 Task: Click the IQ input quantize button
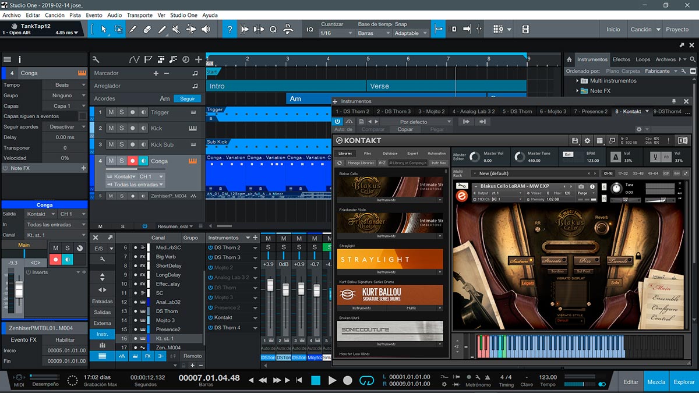point(310,29)
